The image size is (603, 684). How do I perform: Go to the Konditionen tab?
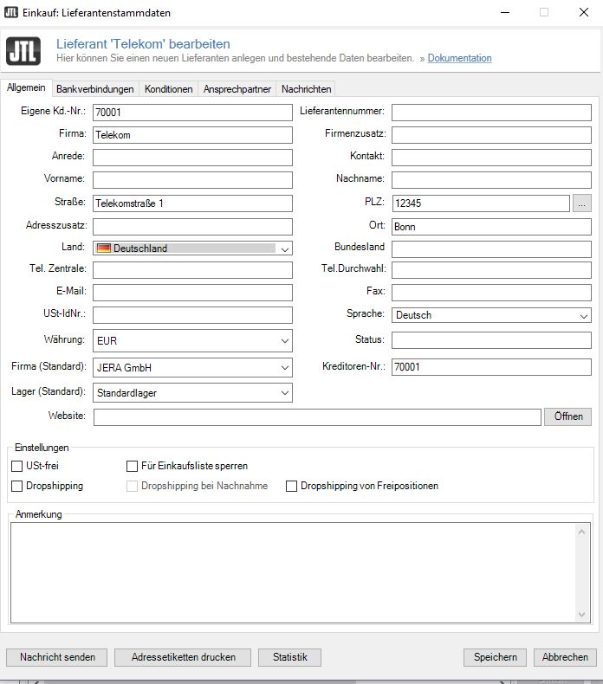tap(169, 89)
